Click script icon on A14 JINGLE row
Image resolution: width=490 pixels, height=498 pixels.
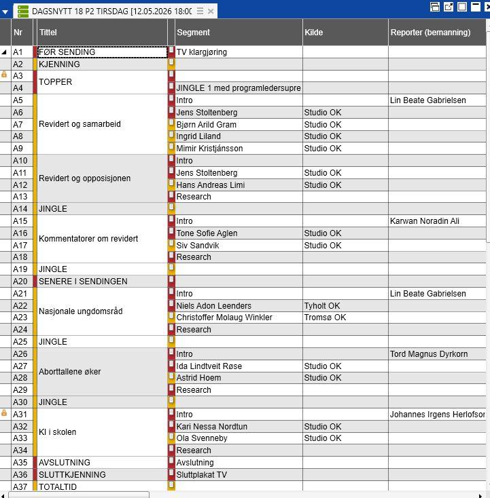pyautogui.click(x=171, y=207)
